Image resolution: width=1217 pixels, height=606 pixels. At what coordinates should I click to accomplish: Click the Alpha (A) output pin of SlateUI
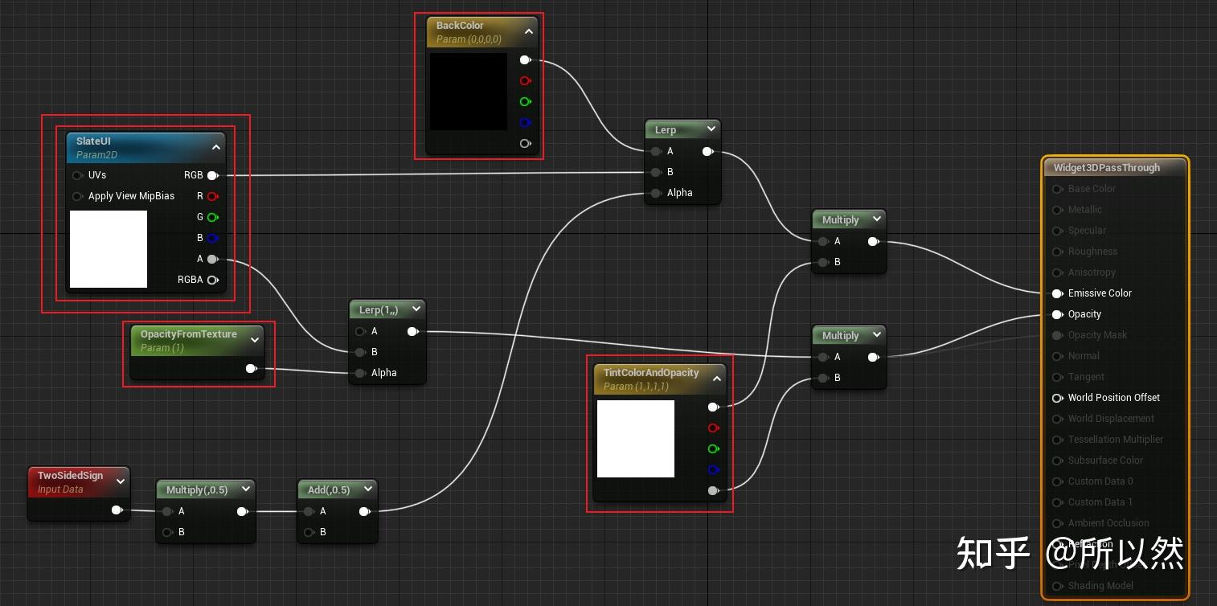tap(212, 259)
